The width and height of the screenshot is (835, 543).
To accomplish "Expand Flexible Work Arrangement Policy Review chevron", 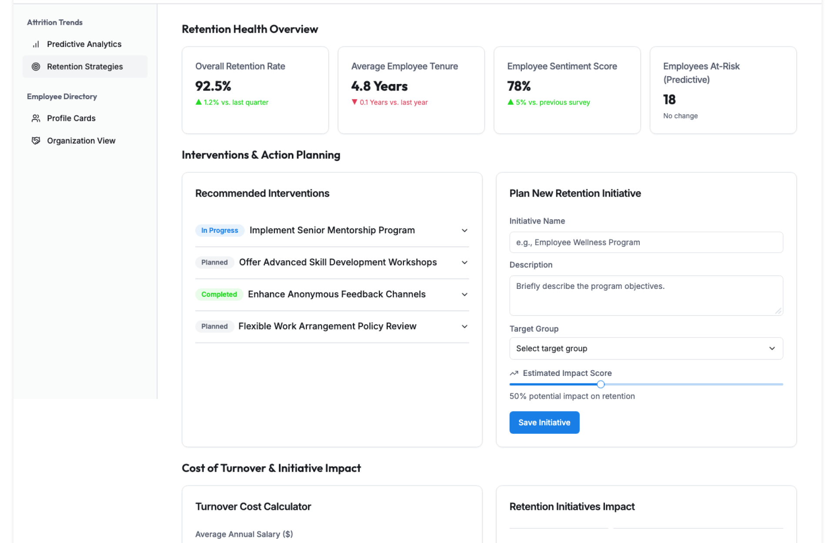I will [x=464, y=326].
